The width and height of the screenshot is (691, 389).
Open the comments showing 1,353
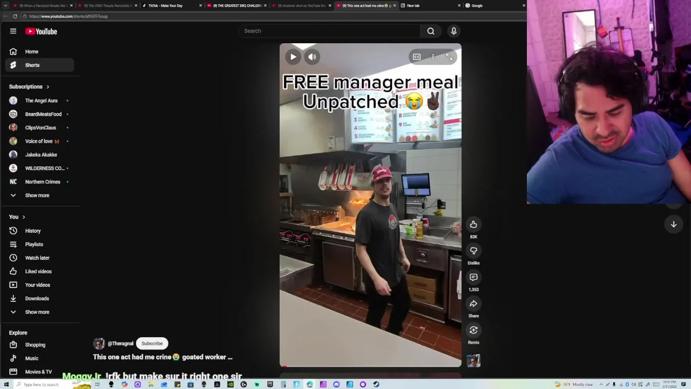pos(473,277)
